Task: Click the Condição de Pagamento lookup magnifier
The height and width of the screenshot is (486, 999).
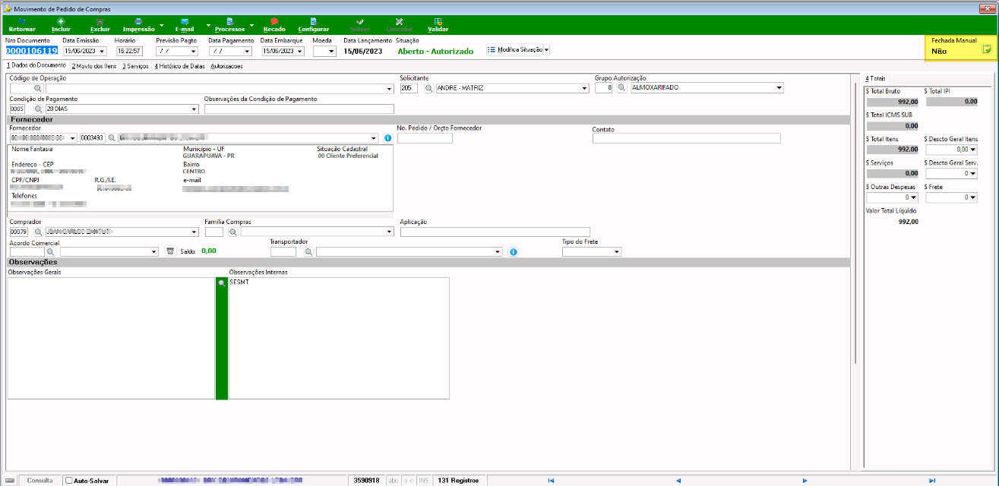Action: click(x=37, y=109)
